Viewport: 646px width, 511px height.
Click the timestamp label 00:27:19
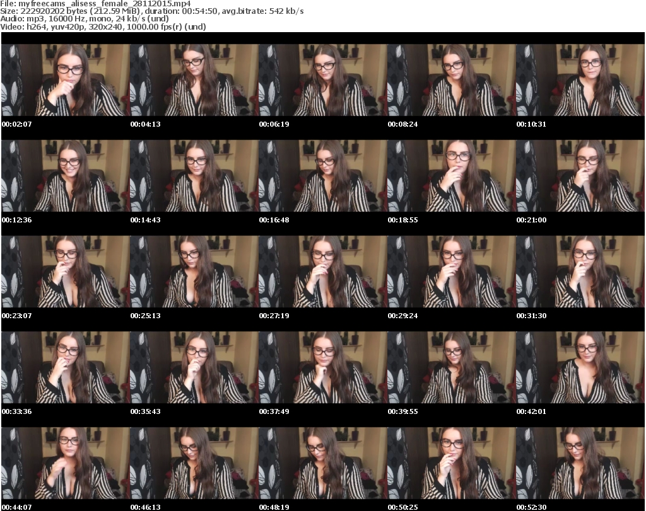click(x=274, y=316)
